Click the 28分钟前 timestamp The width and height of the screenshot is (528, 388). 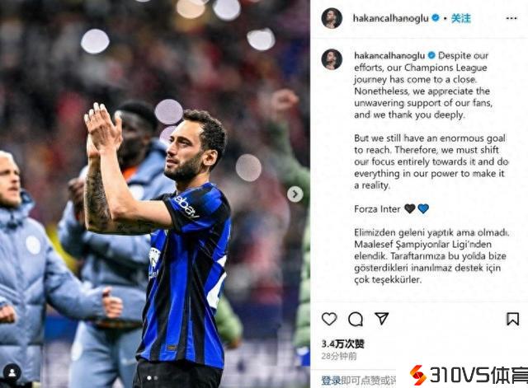coord(339,356)
